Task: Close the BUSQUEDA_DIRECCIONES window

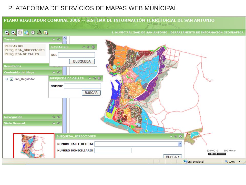Action: (x=180, y=136)
